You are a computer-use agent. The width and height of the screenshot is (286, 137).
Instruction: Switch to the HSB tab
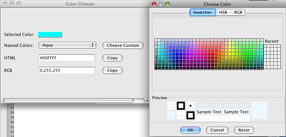(223, 13)
